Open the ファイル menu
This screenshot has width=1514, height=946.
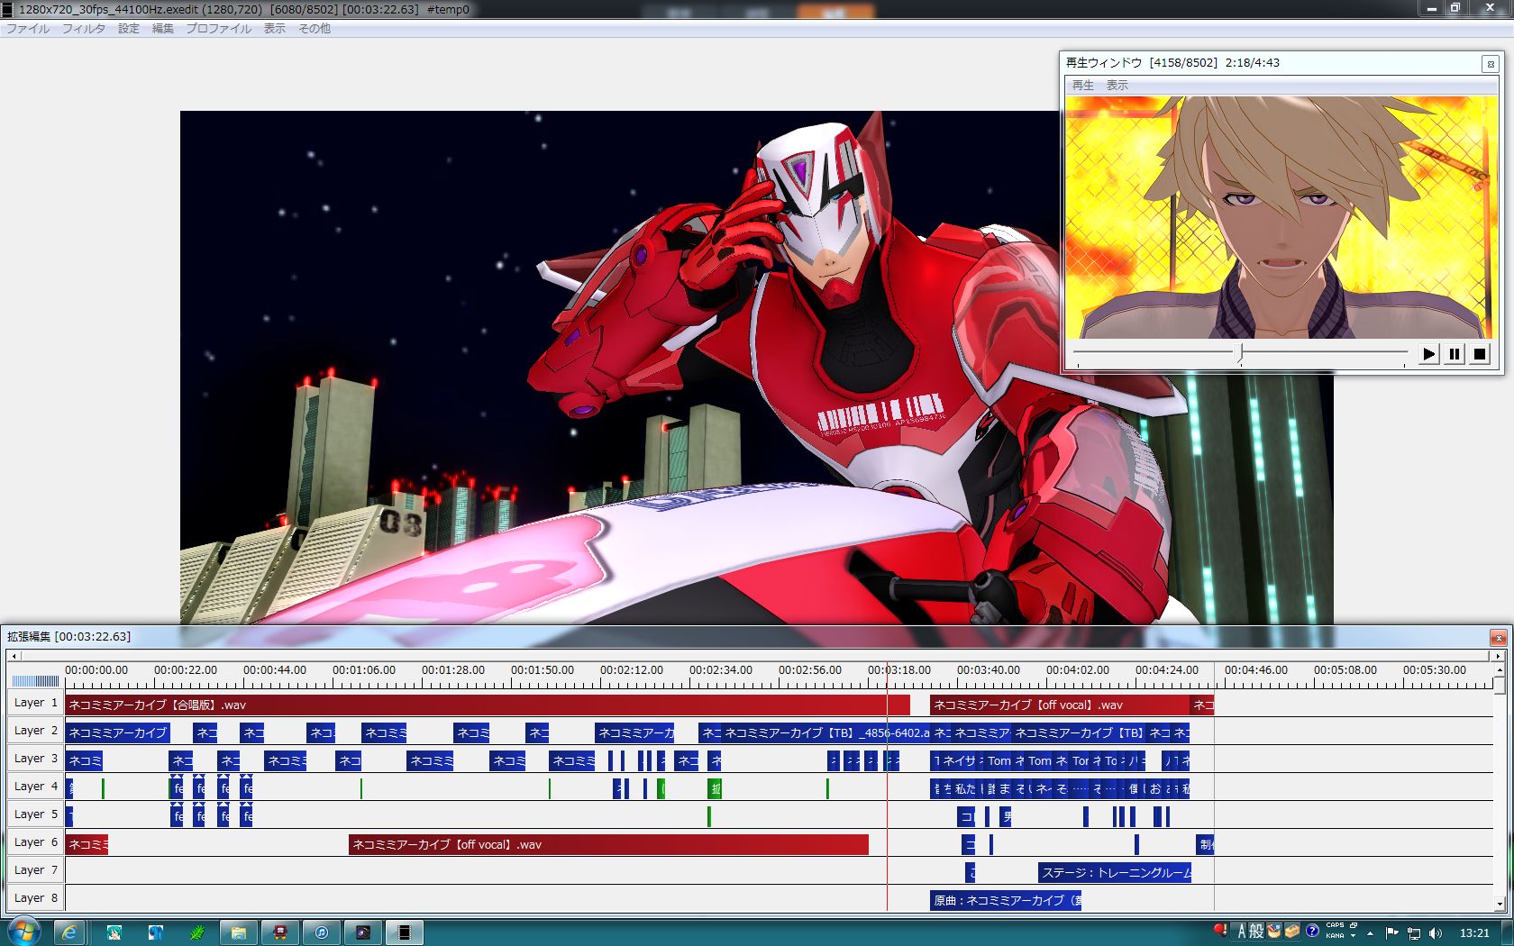(28, 29)
